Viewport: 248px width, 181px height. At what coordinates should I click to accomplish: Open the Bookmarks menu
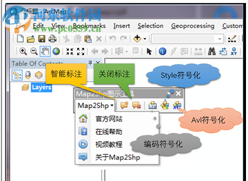point(89,26)
